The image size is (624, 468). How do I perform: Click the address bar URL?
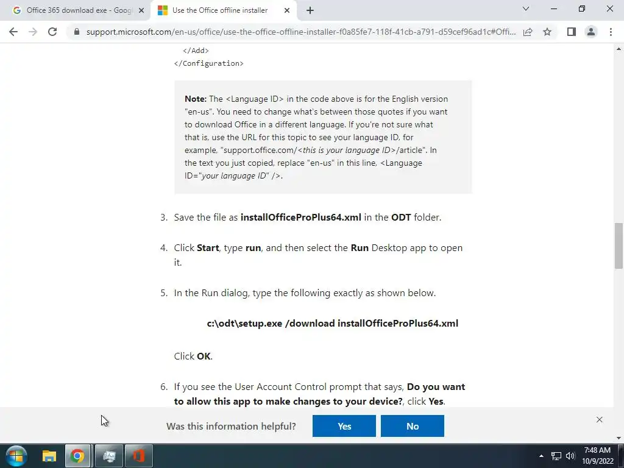[301, 32]
